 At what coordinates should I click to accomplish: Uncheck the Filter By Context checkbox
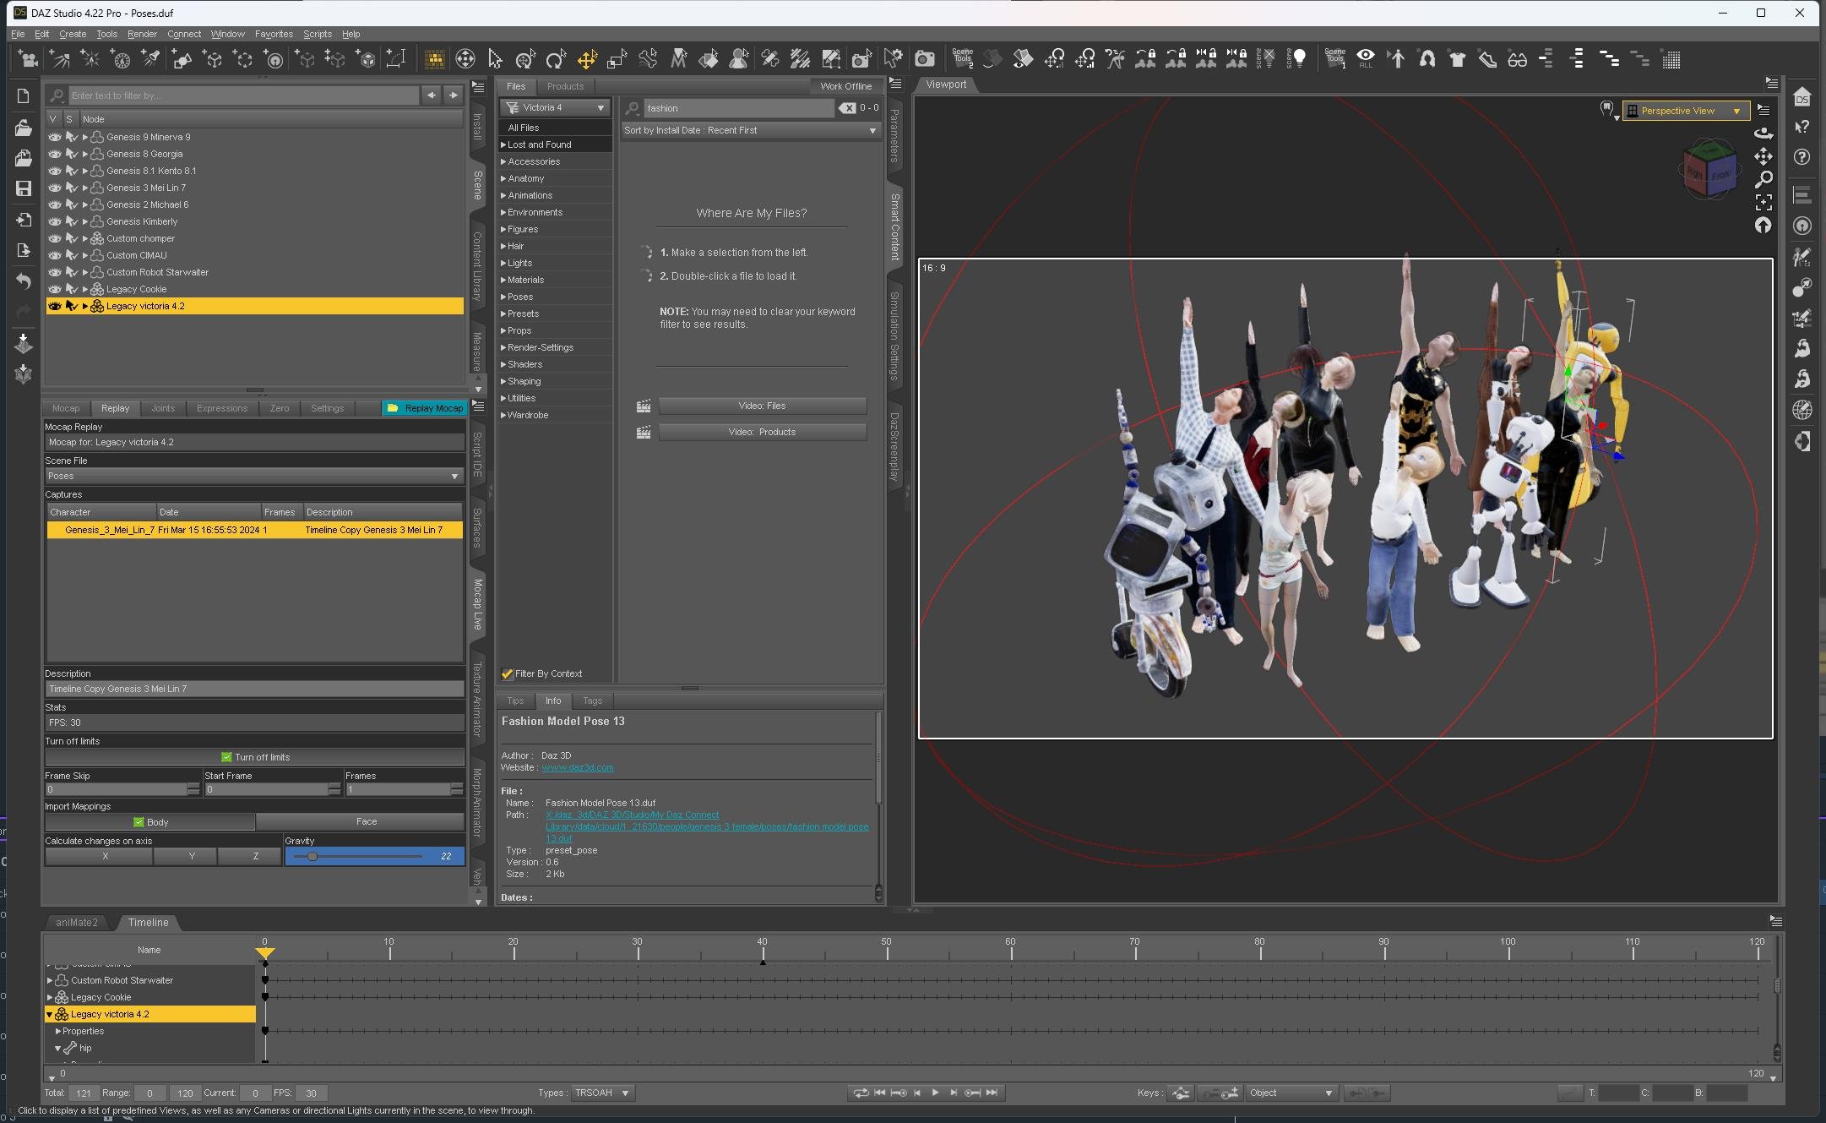pyautogui.click(x=507, y=673)
